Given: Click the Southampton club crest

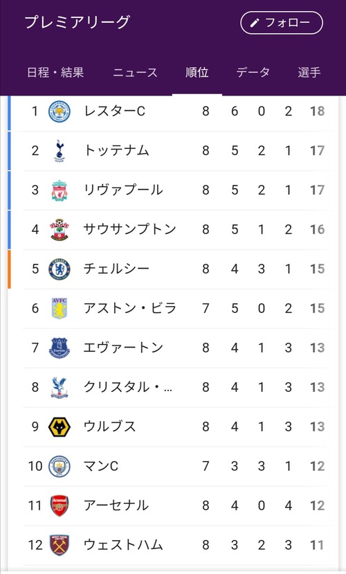Looking at the screenshot, I should point(60,229).
